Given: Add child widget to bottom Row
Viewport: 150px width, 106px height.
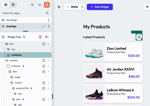Looking at the screenshot, I should 44,99.
